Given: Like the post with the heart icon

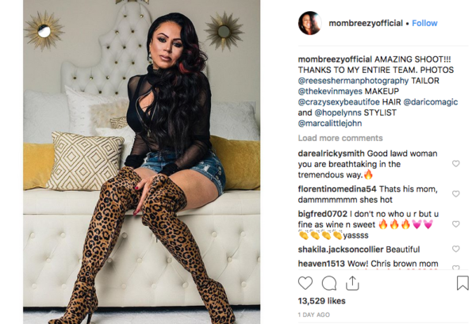Looking at the screenshot, I should 305,283.
